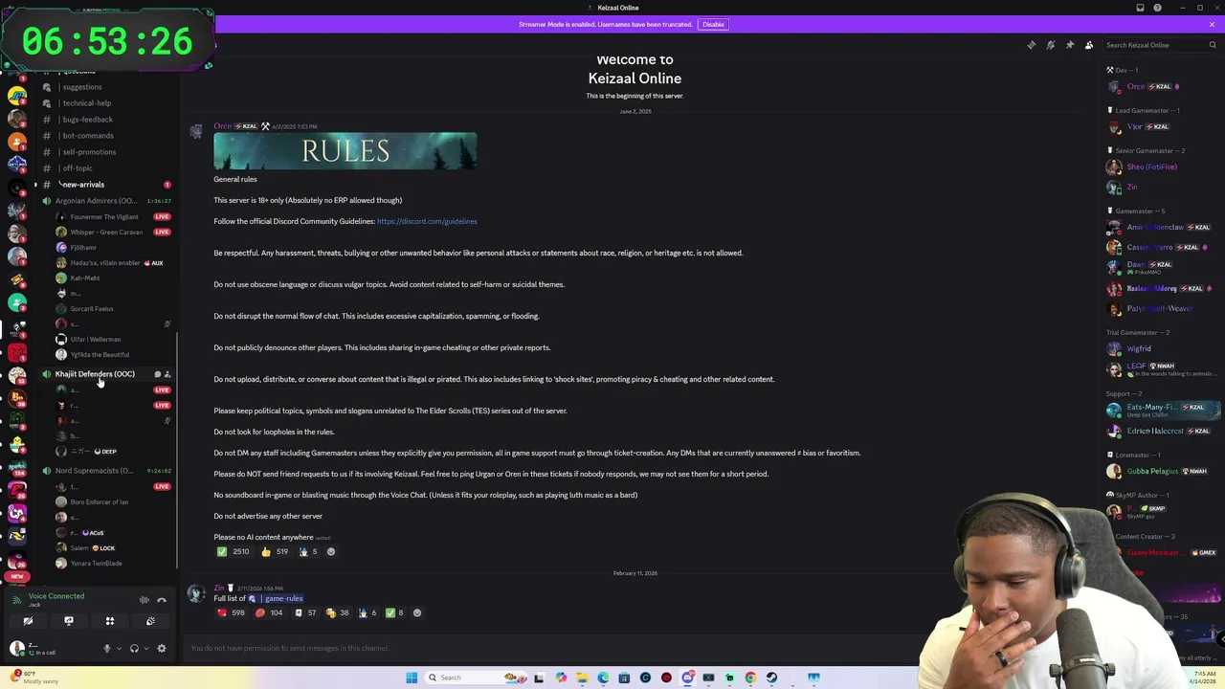The height and width of the screenshot is (689, 1225).
Task: Select member Edrien Halecrest in list
Action: point(1154,431)
